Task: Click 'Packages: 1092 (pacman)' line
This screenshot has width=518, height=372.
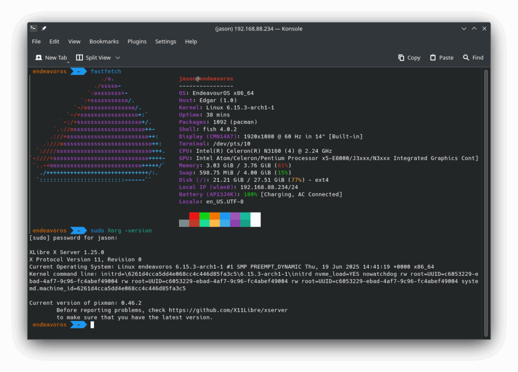Action: point(218,122)
